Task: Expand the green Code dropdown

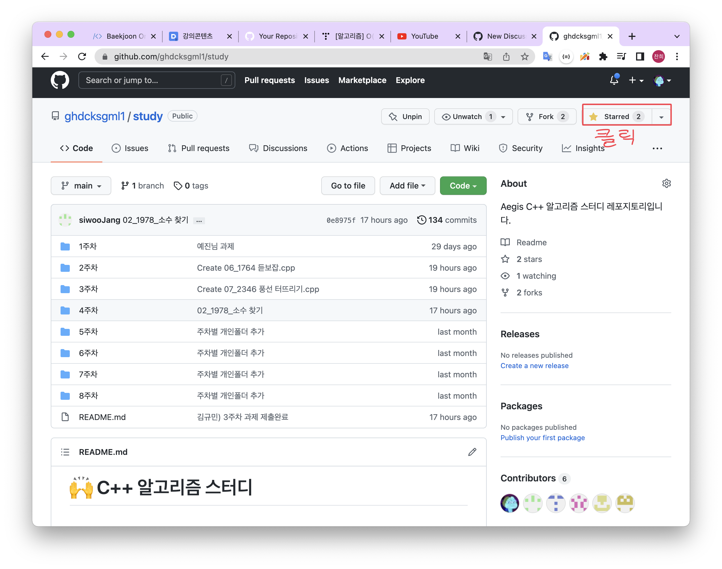Action: pyautogui.click(x=463, y=186)
